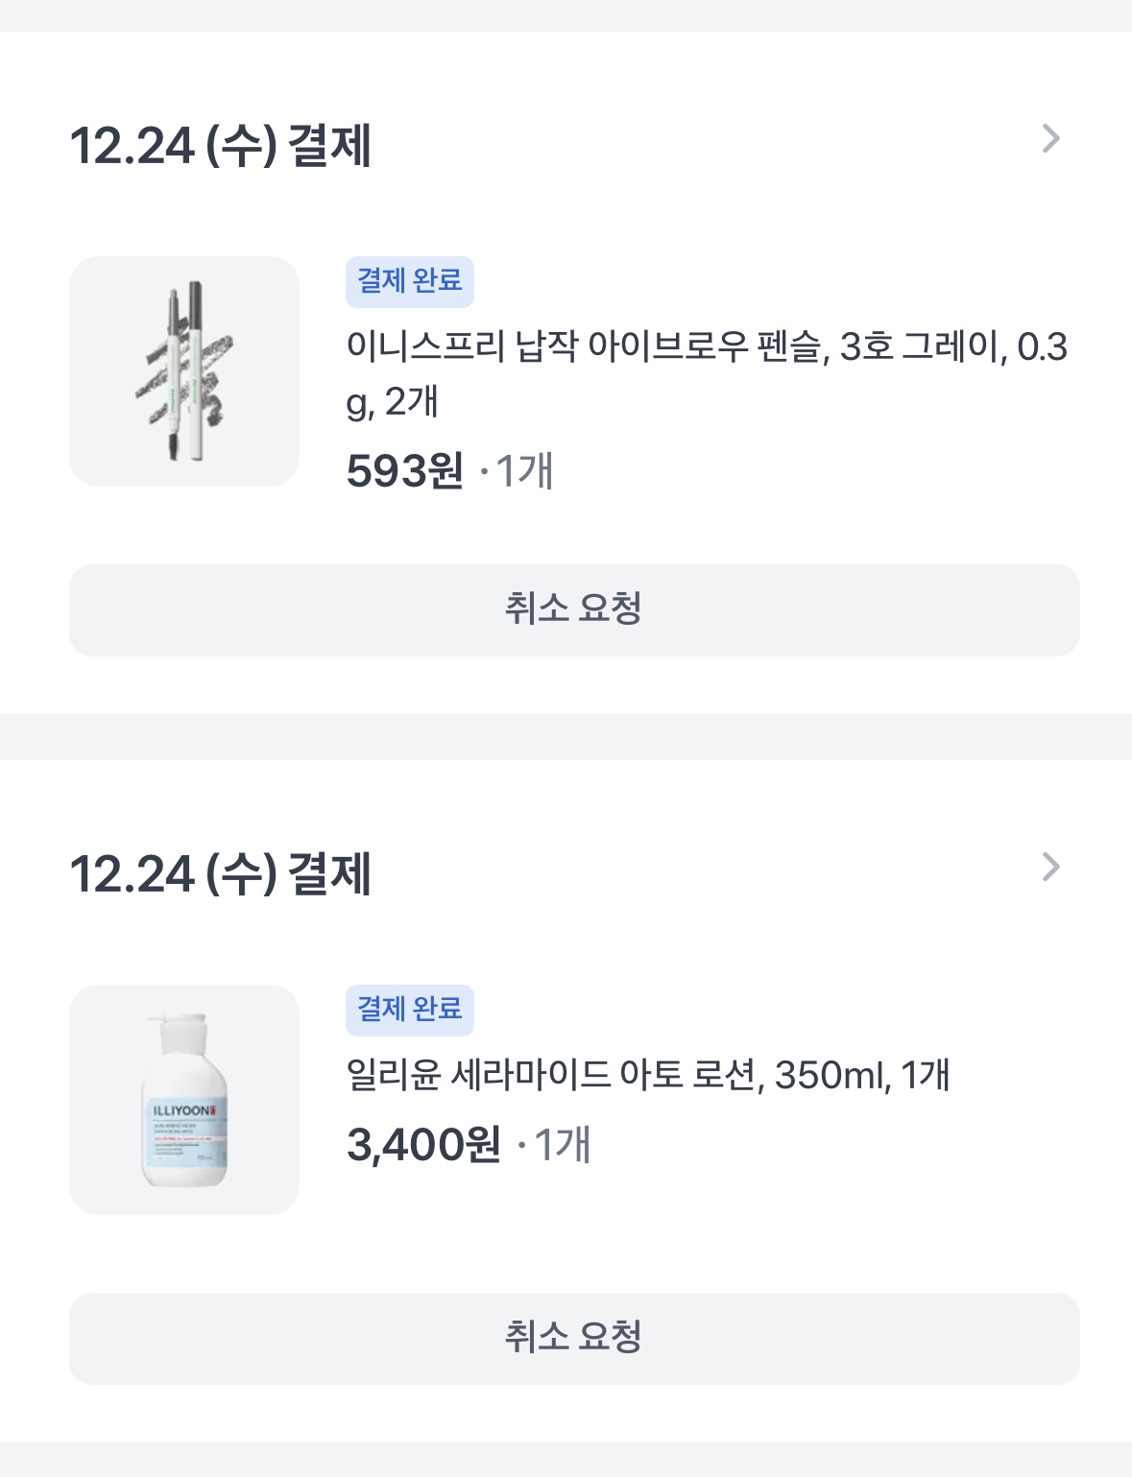Click the 1개 quantity beside 3,400원
Viewport: 1132px width, 1477px height.
(x=562, y=1145)
